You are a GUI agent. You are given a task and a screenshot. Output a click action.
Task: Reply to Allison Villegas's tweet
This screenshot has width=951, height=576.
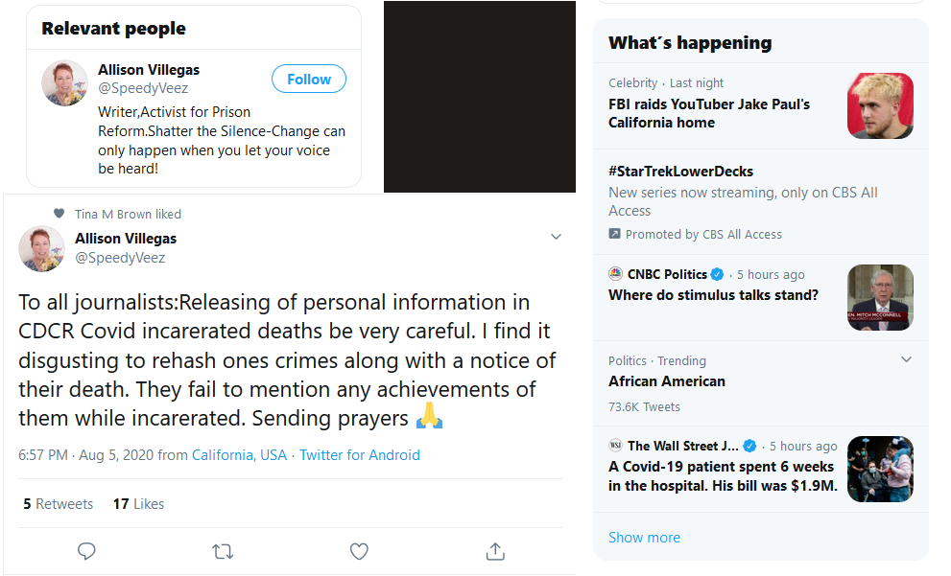coord(86,551)
